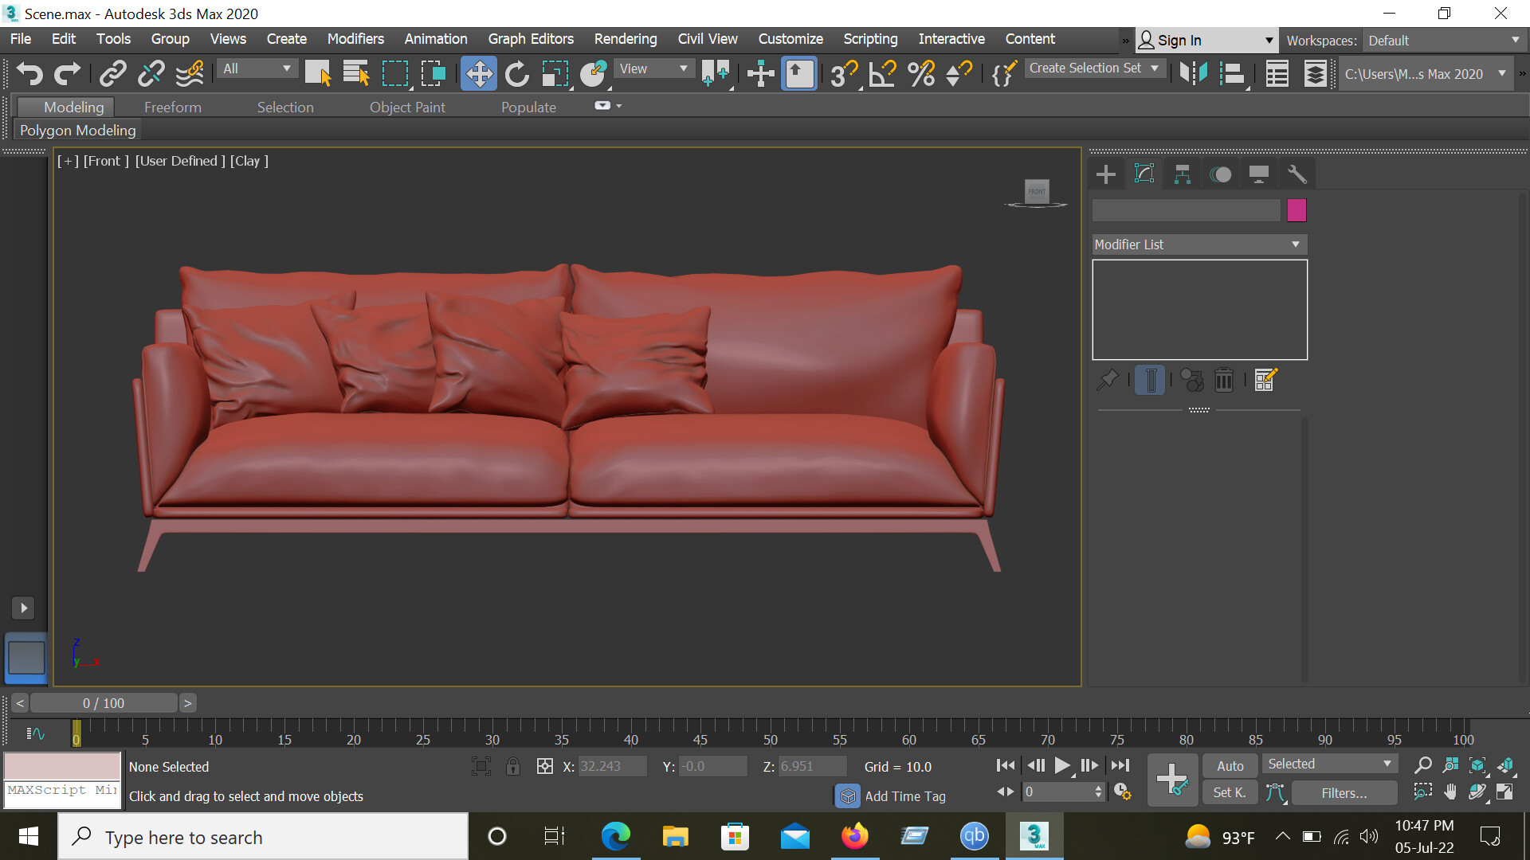This screenshot has height=860, width=1530.
Task: Open the Mirror tool
Action: click(x=716, y=73)
